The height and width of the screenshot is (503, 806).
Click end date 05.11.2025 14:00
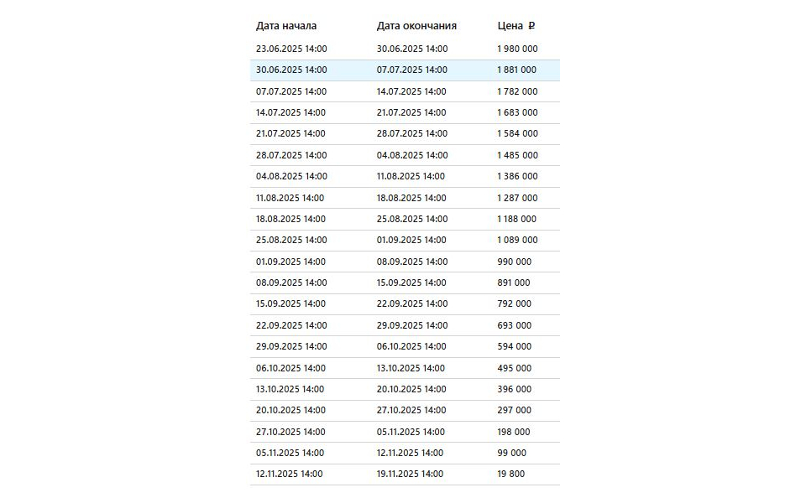pyautogui.click(x=411, y=433)
